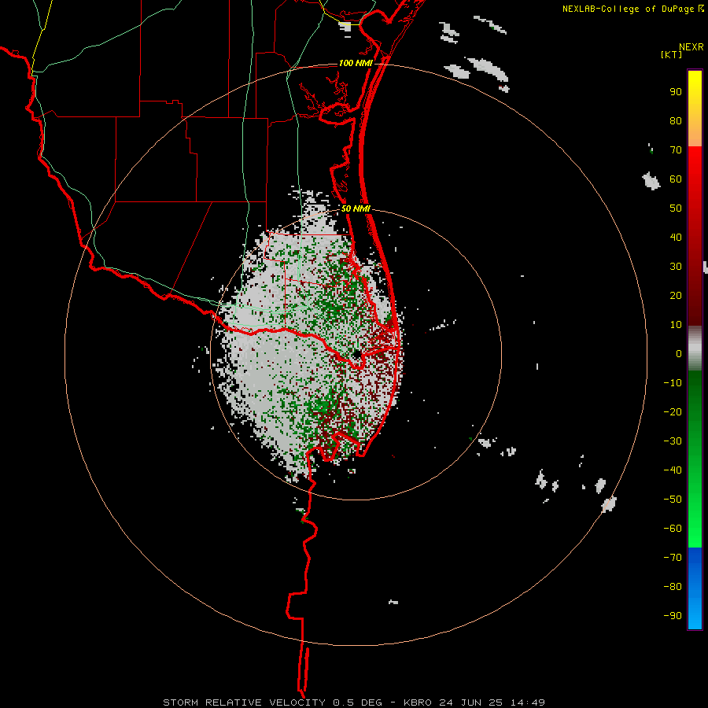Click the NEXR label above the scale
The height and width of the screenshot is (708, 708).
tap(691, 47)
